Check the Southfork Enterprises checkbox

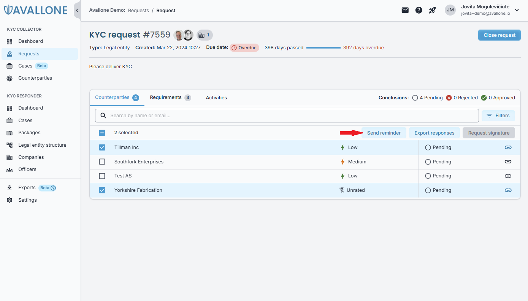[102, 162]
